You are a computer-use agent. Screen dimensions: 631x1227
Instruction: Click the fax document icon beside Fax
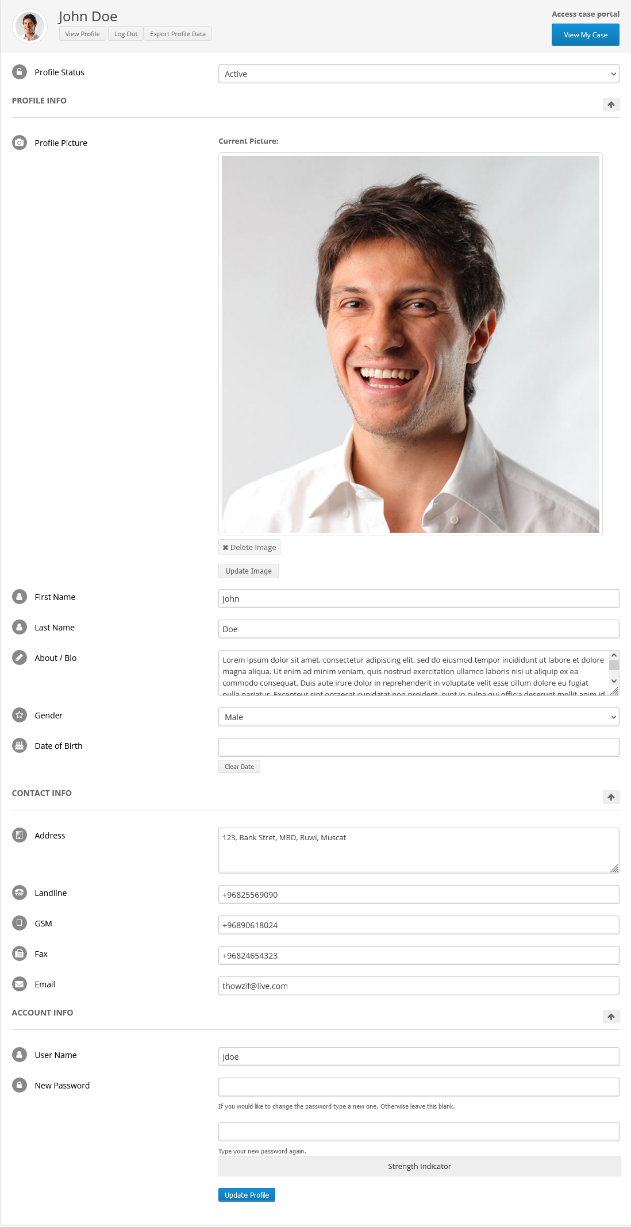point(20,953)
